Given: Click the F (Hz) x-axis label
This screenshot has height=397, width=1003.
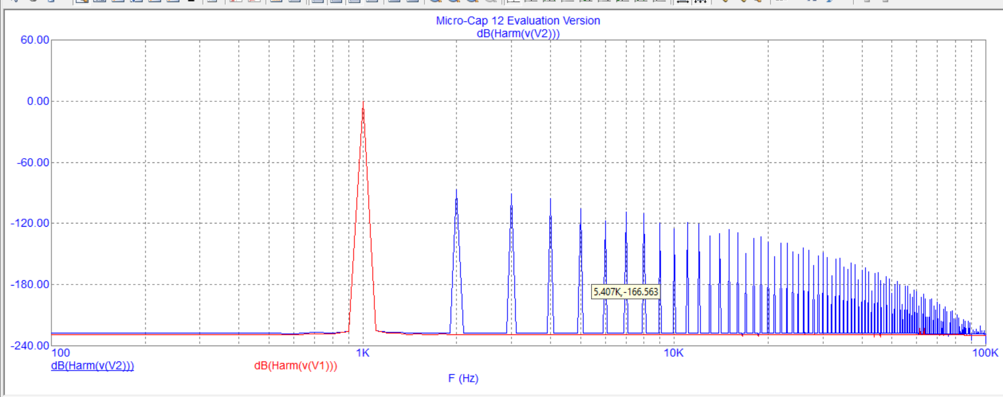Looking at the screenshot, I should click(x=463, y=378).
